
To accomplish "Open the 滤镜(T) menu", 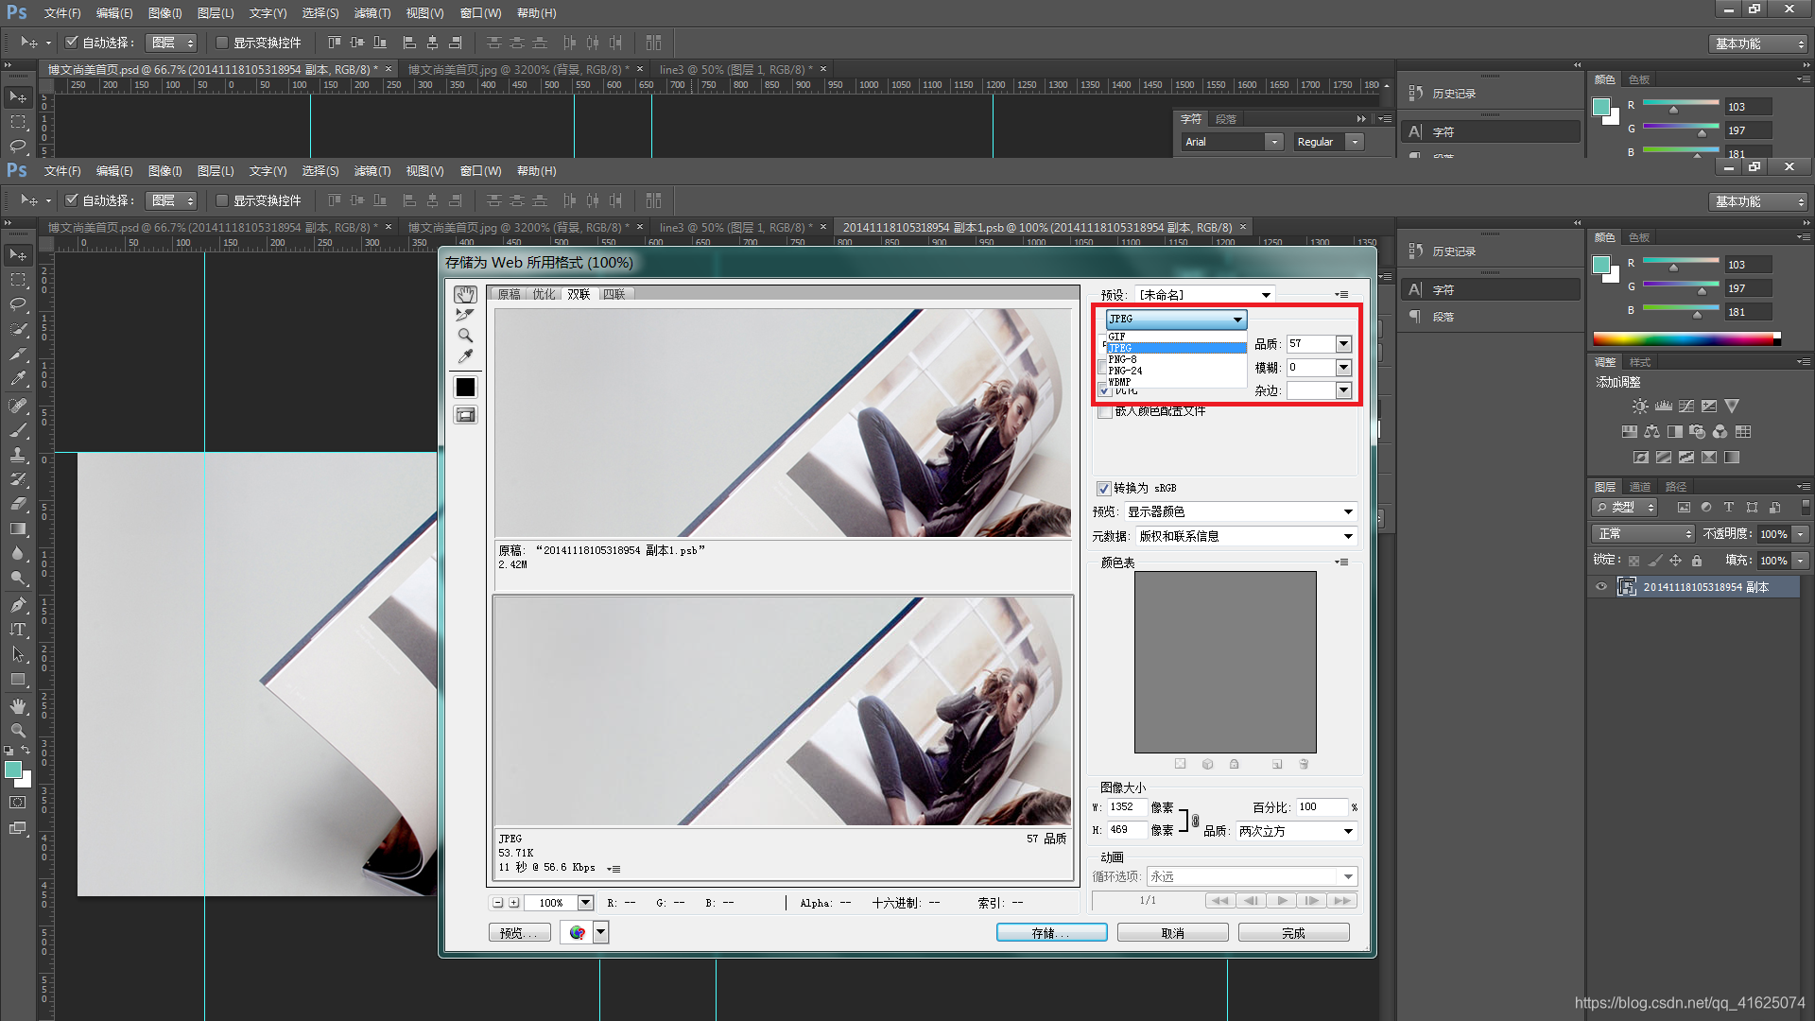I will [372, 171].
